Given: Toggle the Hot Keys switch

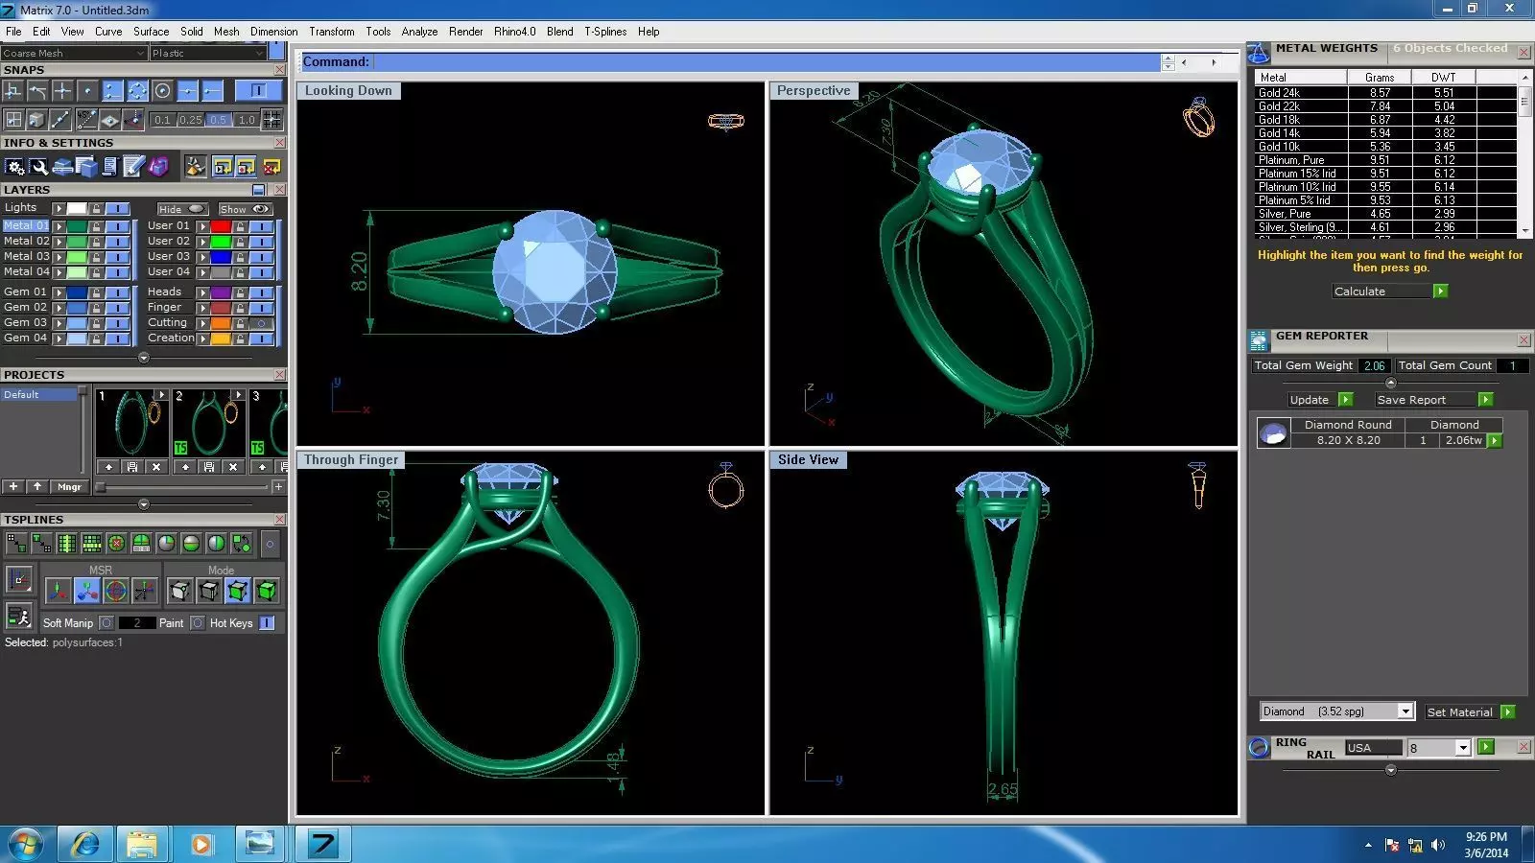Looking at the screenshot, I should 267,623.
